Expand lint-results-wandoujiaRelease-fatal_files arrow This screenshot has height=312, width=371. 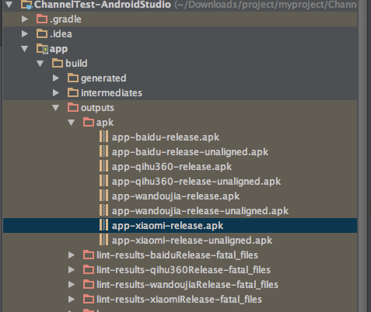click(x=72, y=285)
